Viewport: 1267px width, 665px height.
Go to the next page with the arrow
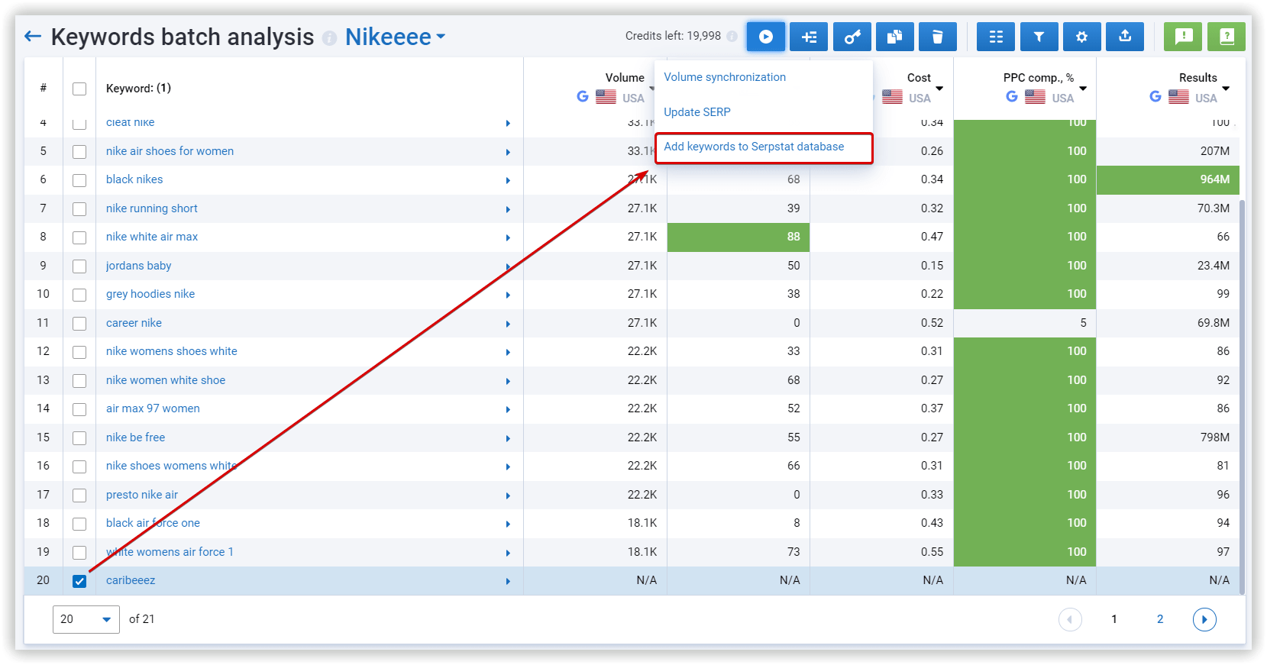click(1204, 619)
